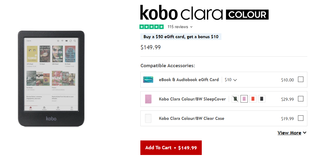The image size is (314, 158).
Task: Expand View More accessories
Action: point(292,133)
